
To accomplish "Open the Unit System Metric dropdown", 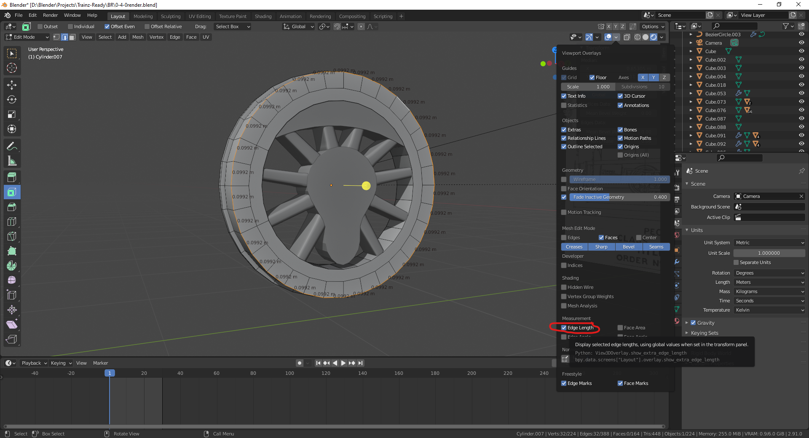I will pyautogui.click(x=769, y=243).
